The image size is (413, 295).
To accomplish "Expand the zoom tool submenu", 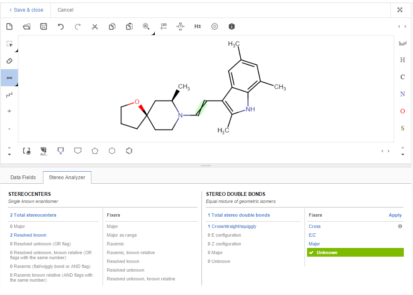I will 153,33.
